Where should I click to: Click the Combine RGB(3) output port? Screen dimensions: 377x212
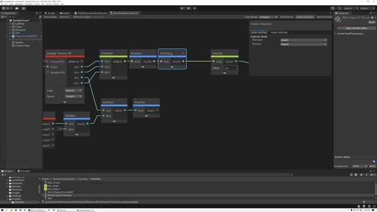tap(125, 61)
